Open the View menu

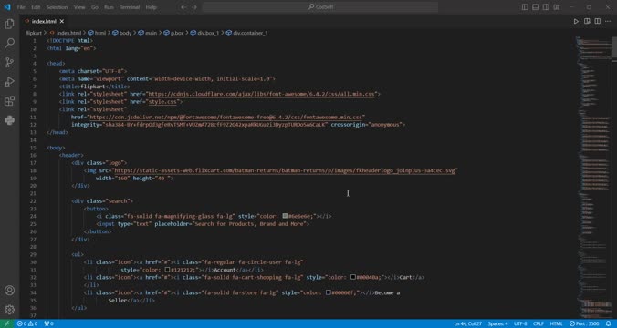[79, 7]
